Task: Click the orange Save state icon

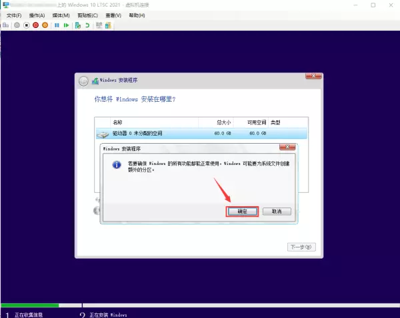Action: click(x=45, y=25)
